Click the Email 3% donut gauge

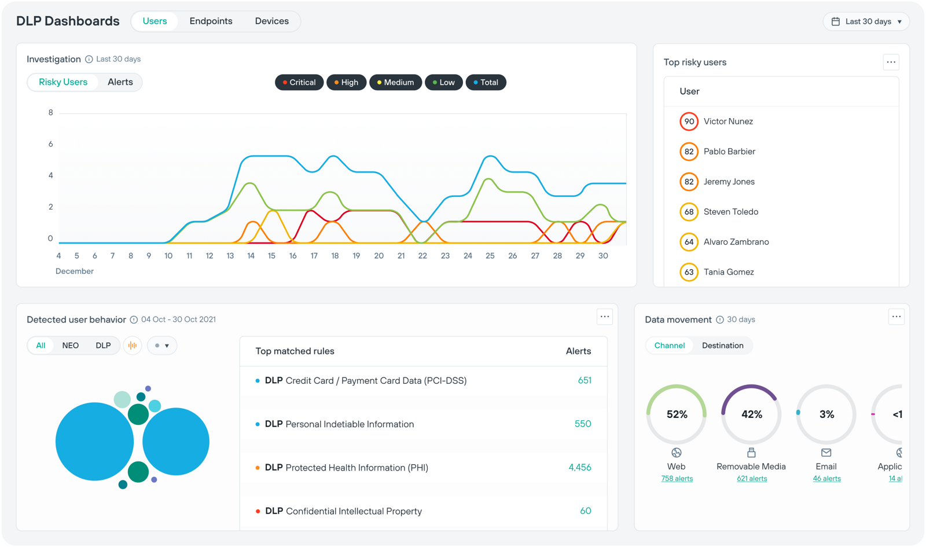[826, 414]
